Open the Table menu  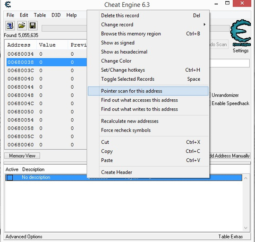(40, 15)
